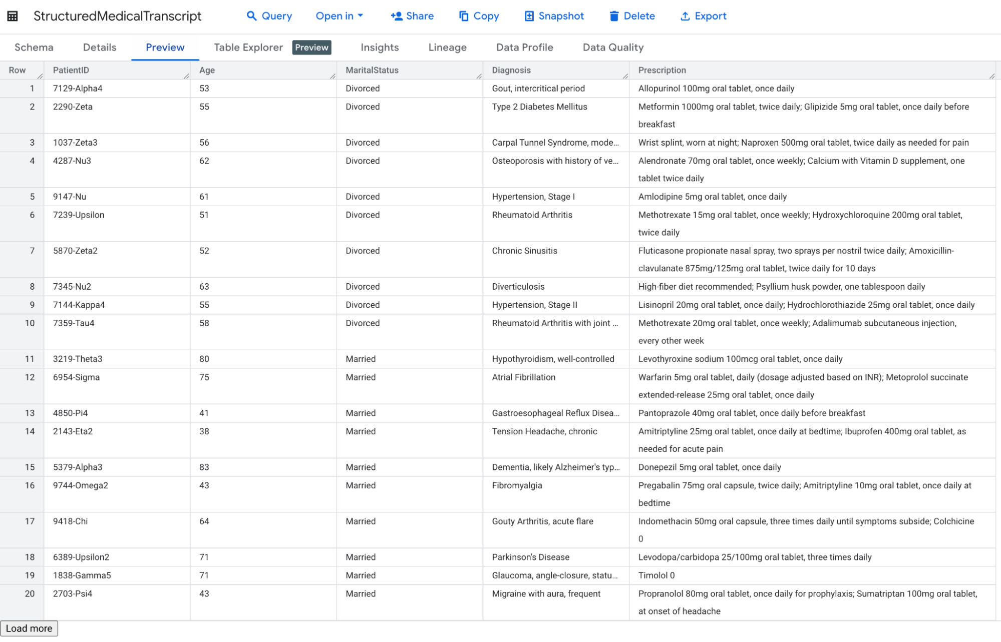Screen dimensions: 1001x642
Task: Click the Query magnifier icon
Action: [252, 16]
